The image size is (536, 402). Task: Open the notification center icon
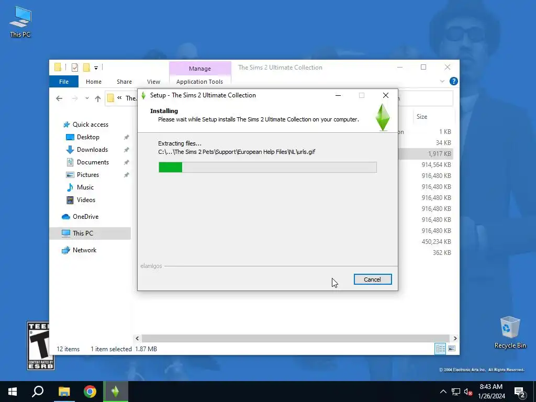click(520, 392)
